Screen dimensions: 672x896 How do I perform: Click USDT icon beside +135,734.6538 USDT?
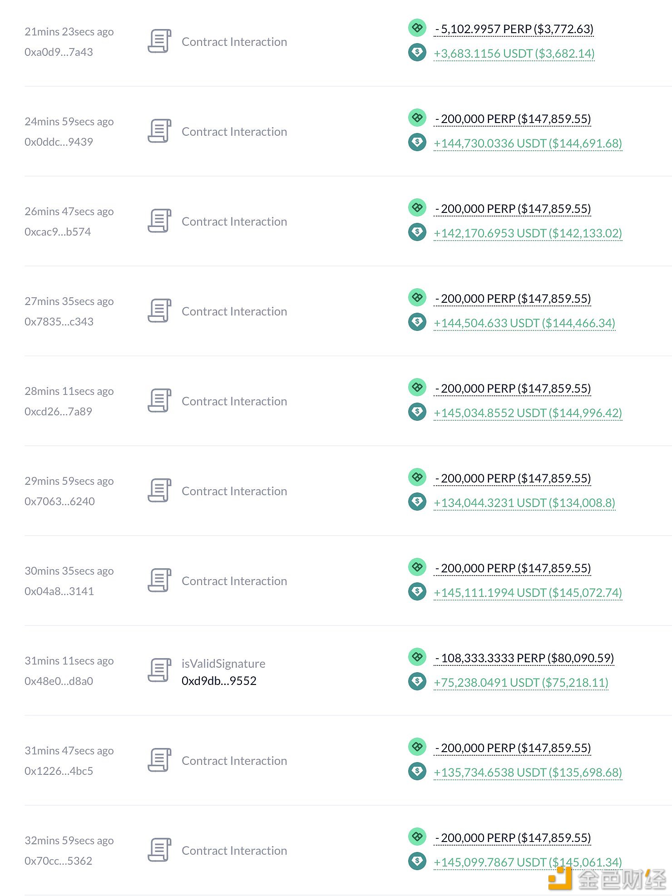point(417,771)
